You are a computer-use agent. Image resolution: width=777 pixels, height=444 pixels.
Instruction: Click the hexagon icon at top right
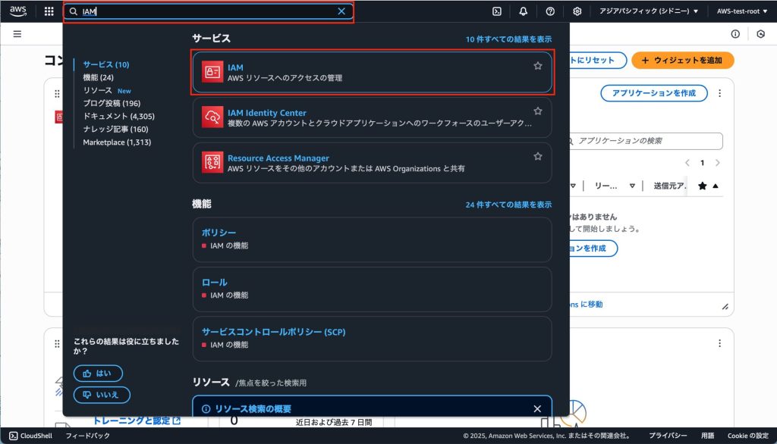click(x=760, y=33)
